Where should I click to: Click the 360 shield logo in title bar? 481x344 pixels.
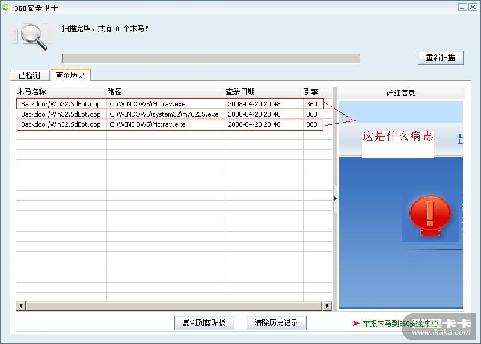coord(5,8)
